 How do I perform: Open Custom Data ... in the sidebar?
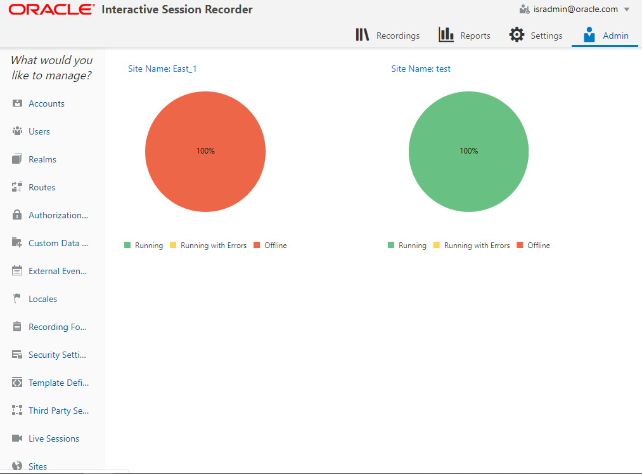coord(58,243)
